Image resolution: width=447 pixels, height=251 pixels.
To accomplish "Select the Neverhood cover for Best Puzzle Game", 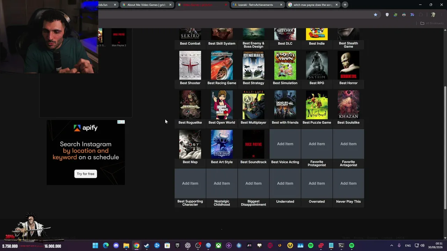I will tap(317, 105).
